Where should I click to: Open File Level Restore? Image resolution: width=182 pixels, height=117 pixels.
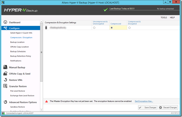pyautogui.click(x=17, y=91)
